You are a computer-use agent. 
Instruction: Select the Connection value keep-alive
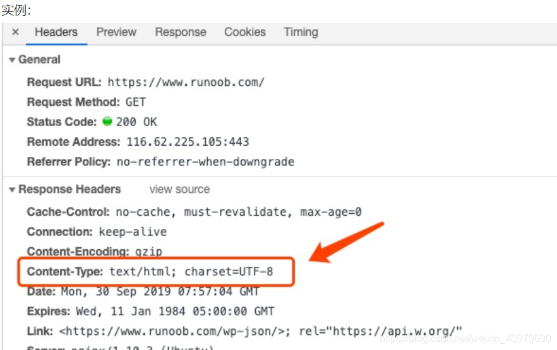click(133, 232)
